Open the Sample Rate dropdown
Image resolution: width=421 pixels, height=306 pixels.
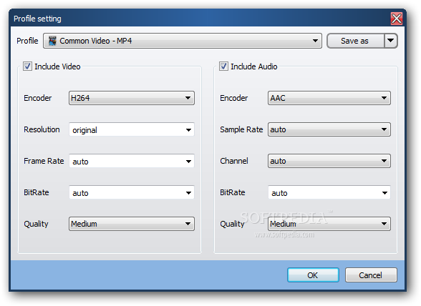329,129
